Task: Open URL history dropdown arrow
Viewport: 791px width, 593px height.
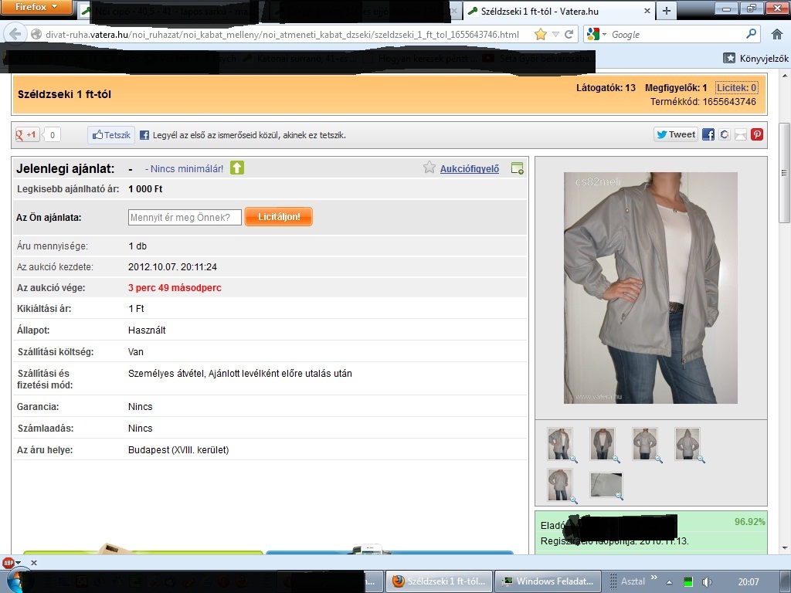Action: point(555,34)
